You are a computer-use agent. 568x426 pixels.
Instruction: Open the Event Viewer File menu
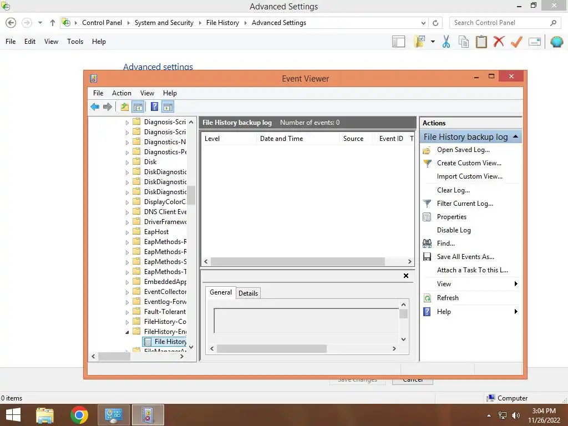[98, 93]
